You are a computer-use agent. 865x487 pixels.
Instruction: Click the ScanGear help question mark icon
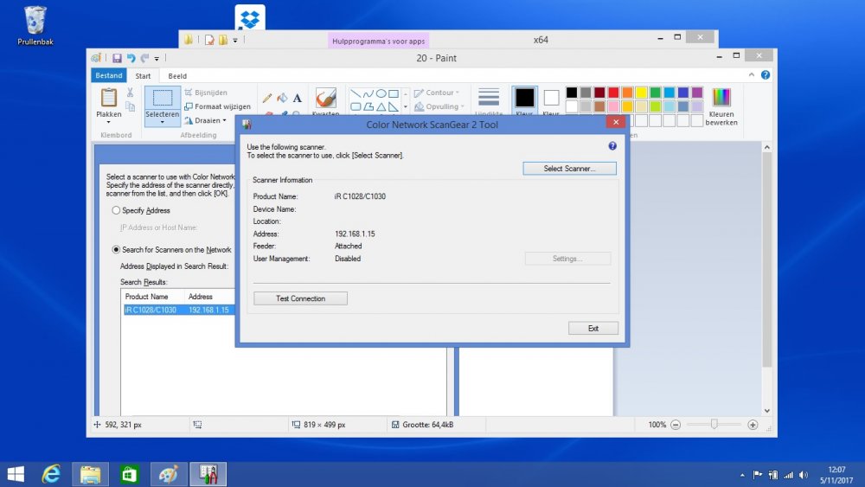612,146
